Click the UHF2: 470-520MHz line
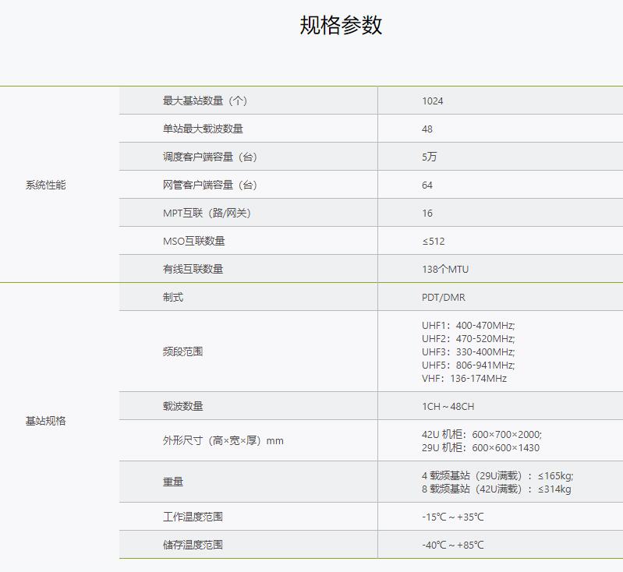 click(469, 338)
